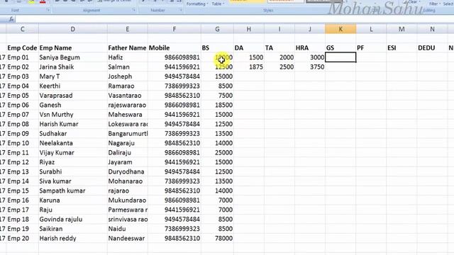Click the 'TA' header cell
This screenshot has height=255, width=454.
coord(279,47)
